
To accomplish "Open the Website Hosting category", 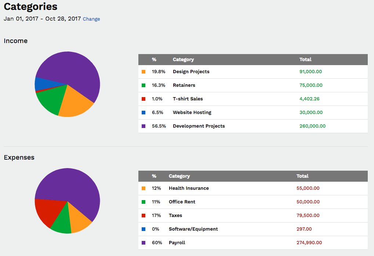I will (x=192, y=113).
